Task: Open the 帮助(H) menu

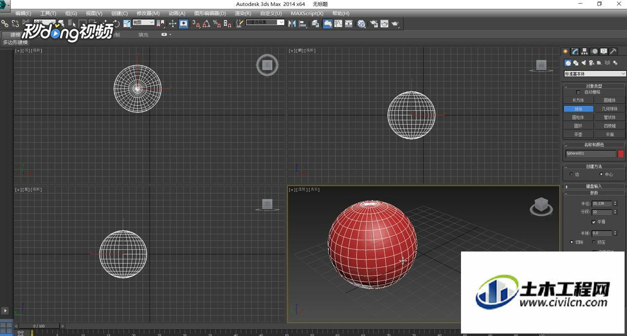Action: click(x=340, y=13)
